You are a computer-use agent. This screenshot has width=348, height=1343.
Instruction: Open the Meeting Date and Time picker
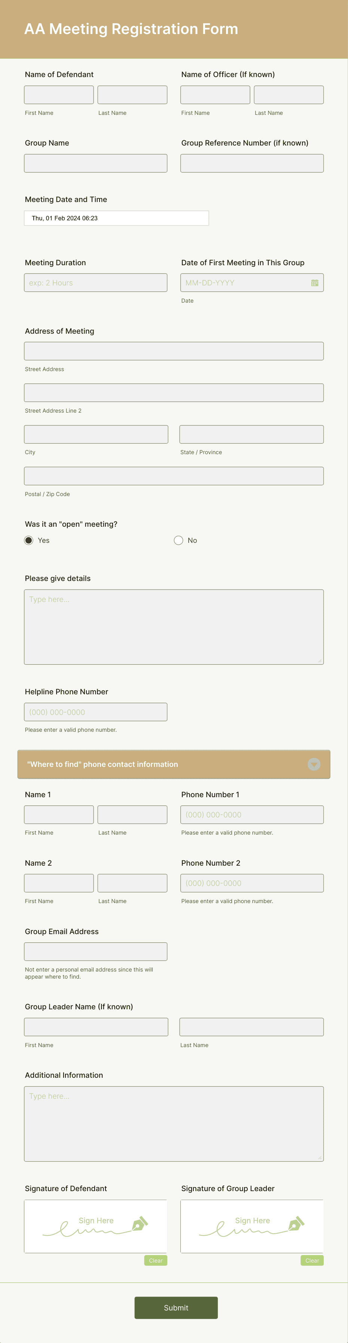pyautogui.click(x=116, y=218)
